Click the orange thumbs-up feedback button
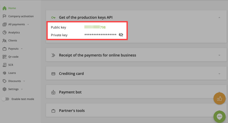The image size is (228, 123). click(219, 98)
